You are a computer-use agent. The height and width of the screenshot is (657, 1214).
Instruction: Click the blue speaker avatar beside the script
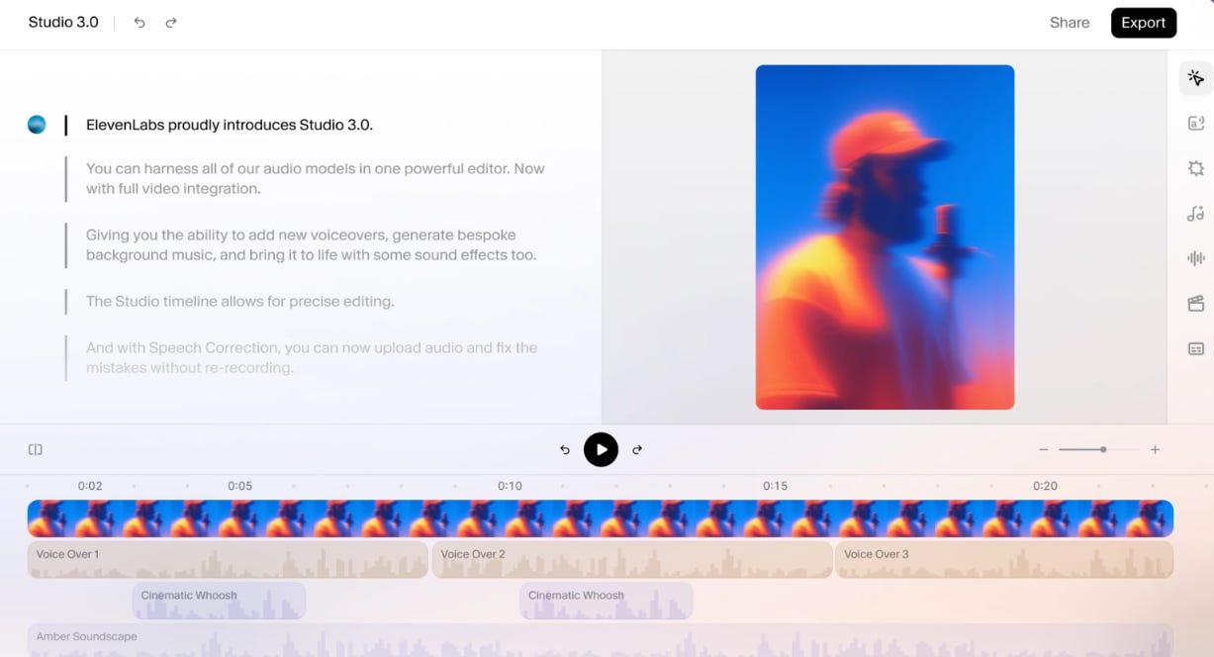[37, 125]
